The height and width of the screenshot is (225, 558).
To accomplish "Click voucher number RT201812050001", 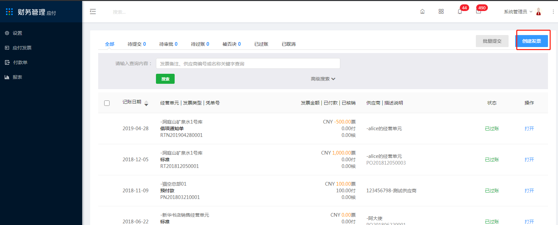I will (x=179, y=166).
